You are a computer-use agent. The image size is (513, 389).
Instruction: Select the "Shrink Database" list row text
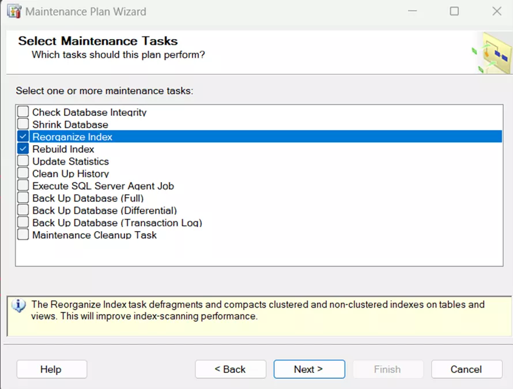pos(70,124)
